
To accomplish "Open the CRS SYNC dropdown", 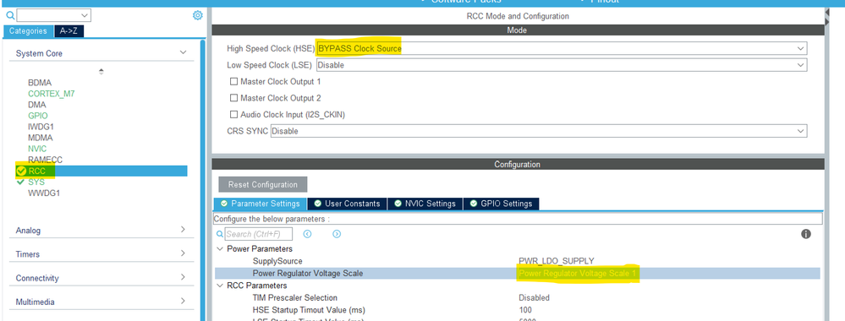I will point(539,131).
